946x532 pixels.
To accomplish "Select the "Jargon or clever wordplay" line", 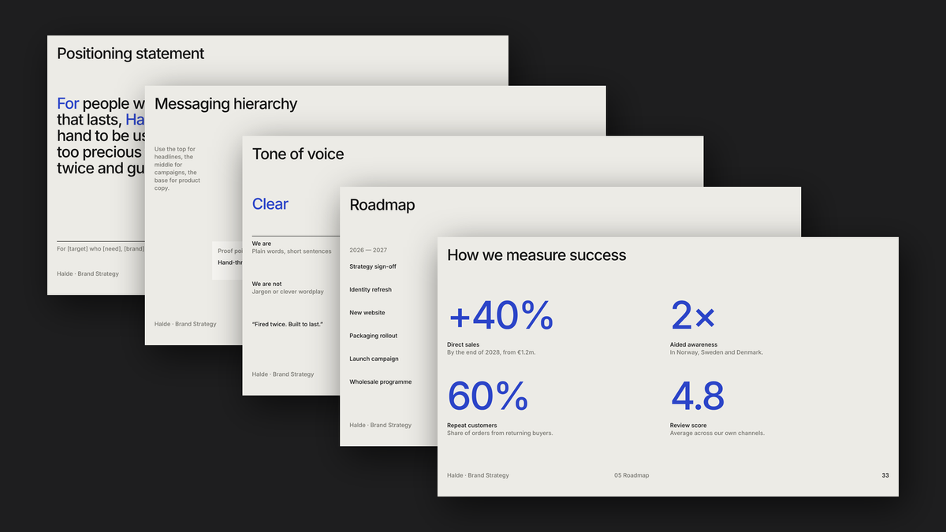I will (288, 292).
